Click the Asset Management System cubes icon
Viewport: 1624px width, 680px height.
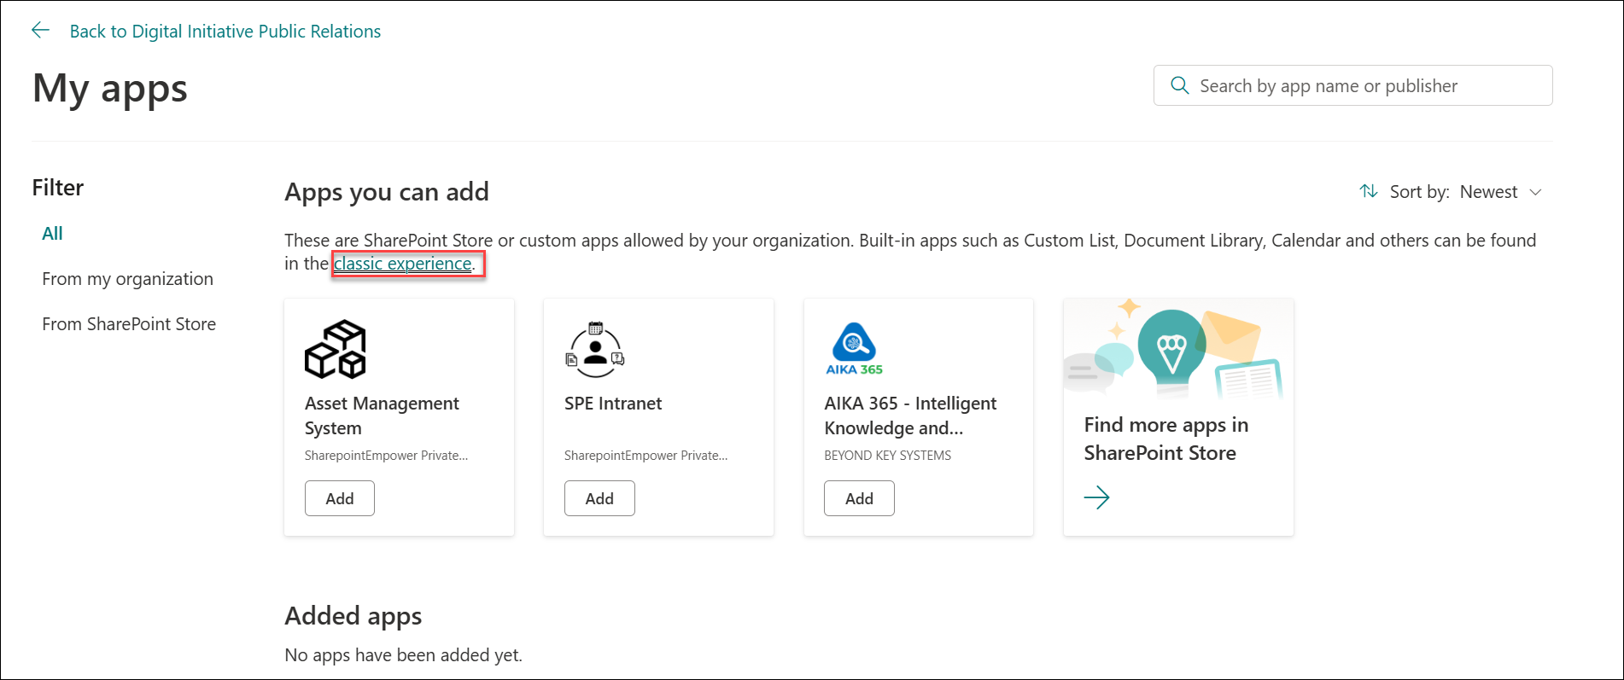click(x=335, y=349)
